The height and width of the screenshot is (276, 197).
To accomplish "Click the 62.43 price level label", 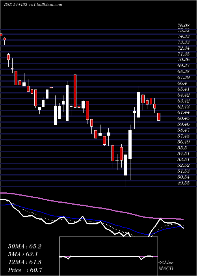I will pyautogui.click(x=184, y=106).
